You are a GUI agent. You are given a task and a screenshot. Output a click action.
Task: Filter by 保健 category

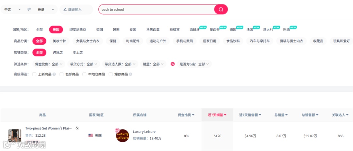pos(113,41)
